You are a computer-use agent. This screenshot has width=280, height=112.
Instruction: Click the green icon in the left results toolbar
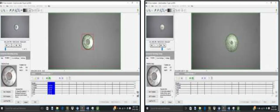click(x=50, y=78)
